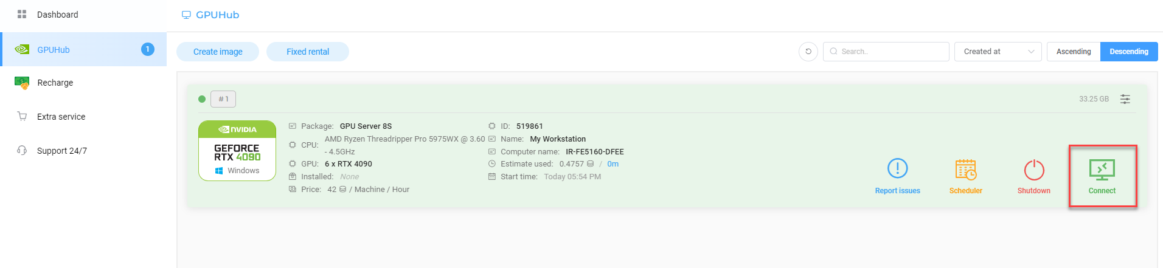1163x268 pixels.
Task: Click the GPUHub Nvidia sidebar icon
Action: coord(22,50)
